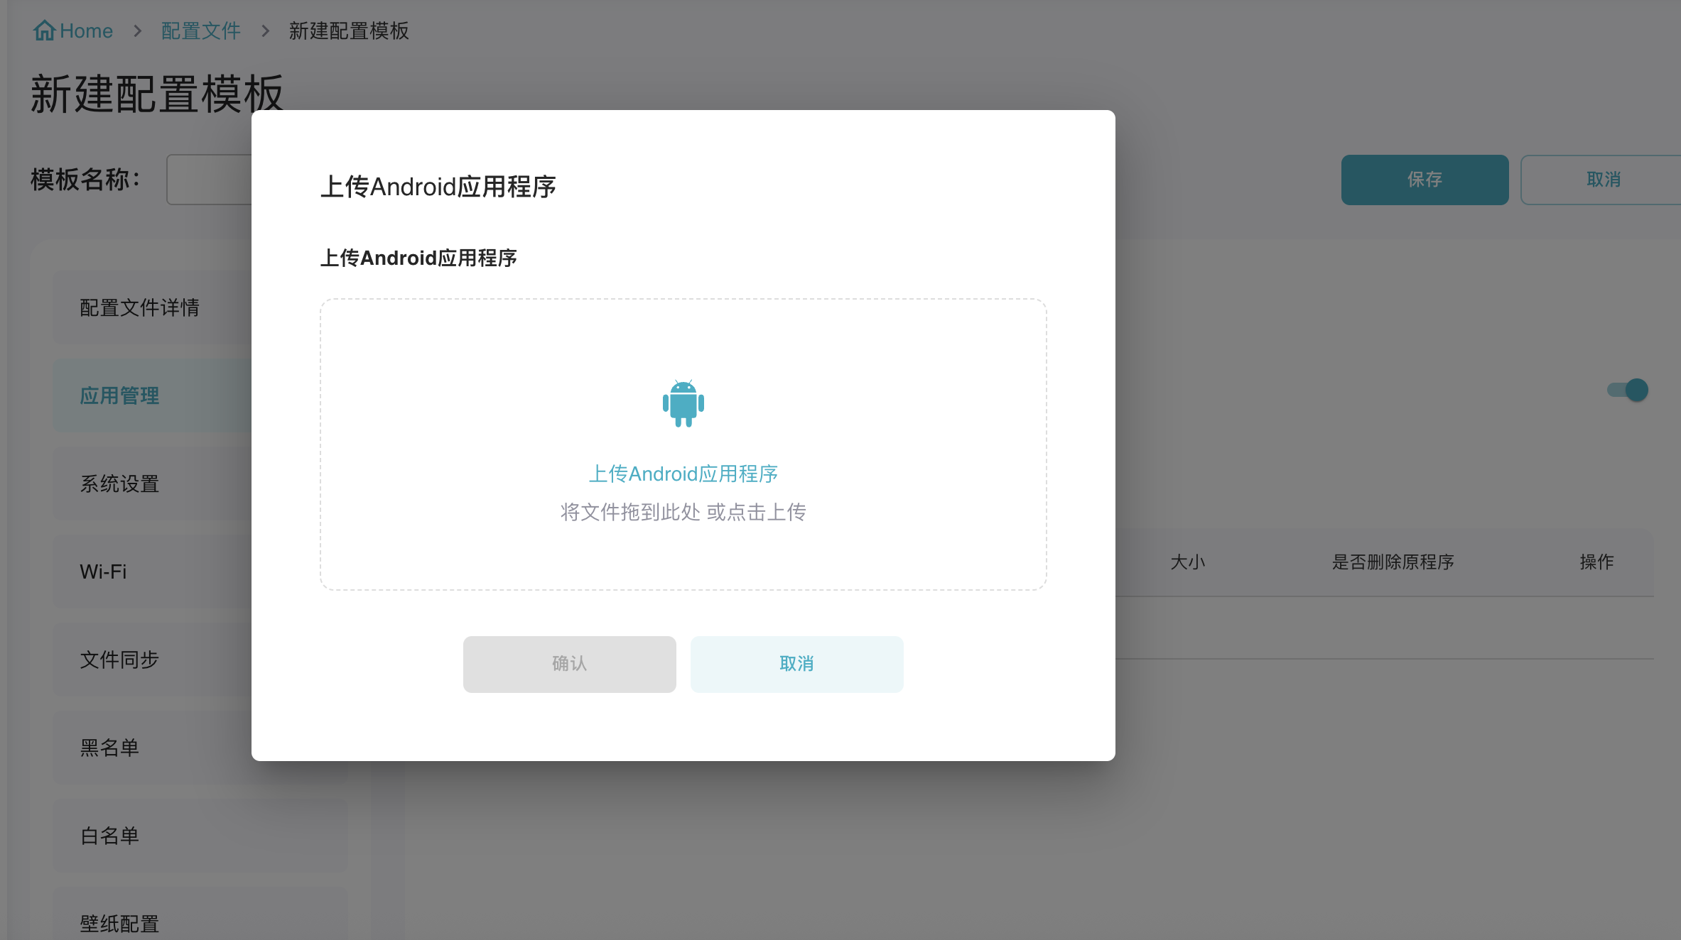Click the 将文件拖到此处 或点击上传 hint text
The height and width of the screenshot is (940, 1681).
pos(683,512)
